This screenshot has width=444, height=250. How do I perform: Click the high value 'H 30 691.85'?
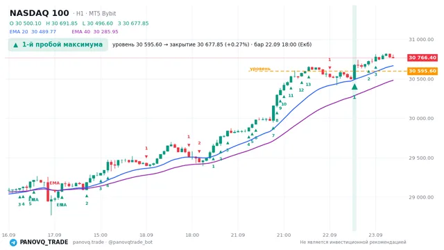click(62, 23)
